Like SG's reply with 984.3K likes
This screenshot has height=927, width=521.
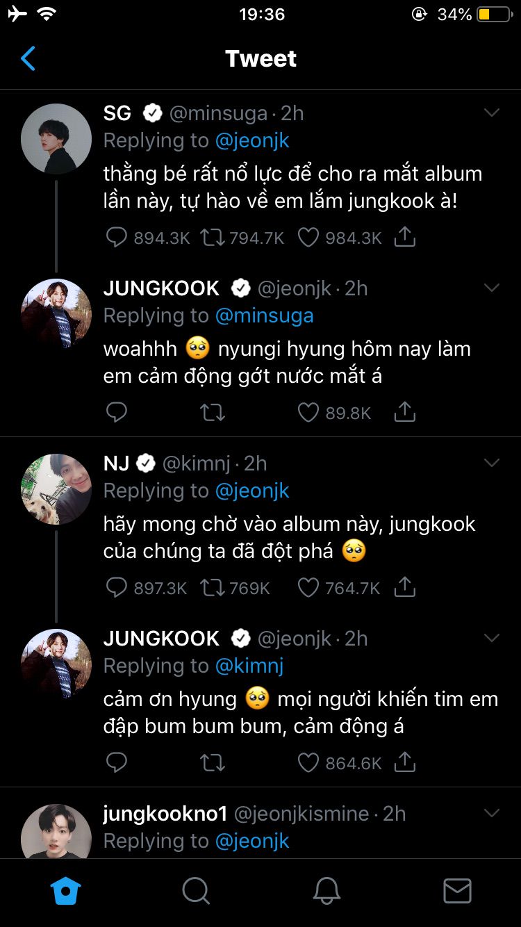click(x=308, y=238)
